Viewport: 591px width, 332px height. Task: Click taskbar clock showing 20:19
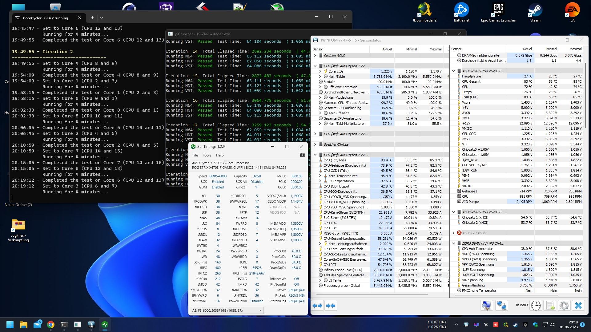(569, 325)
